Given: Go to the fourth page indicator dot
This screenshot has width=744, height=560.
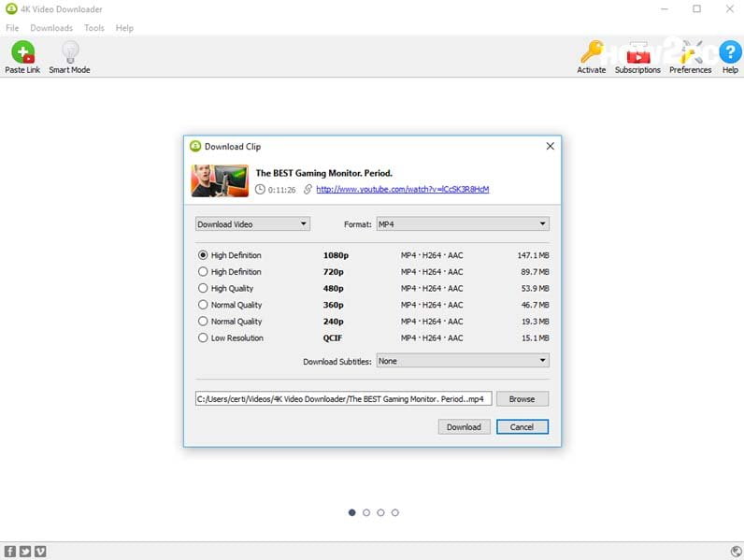Looking at the screenshot, I should click(394, 512).
